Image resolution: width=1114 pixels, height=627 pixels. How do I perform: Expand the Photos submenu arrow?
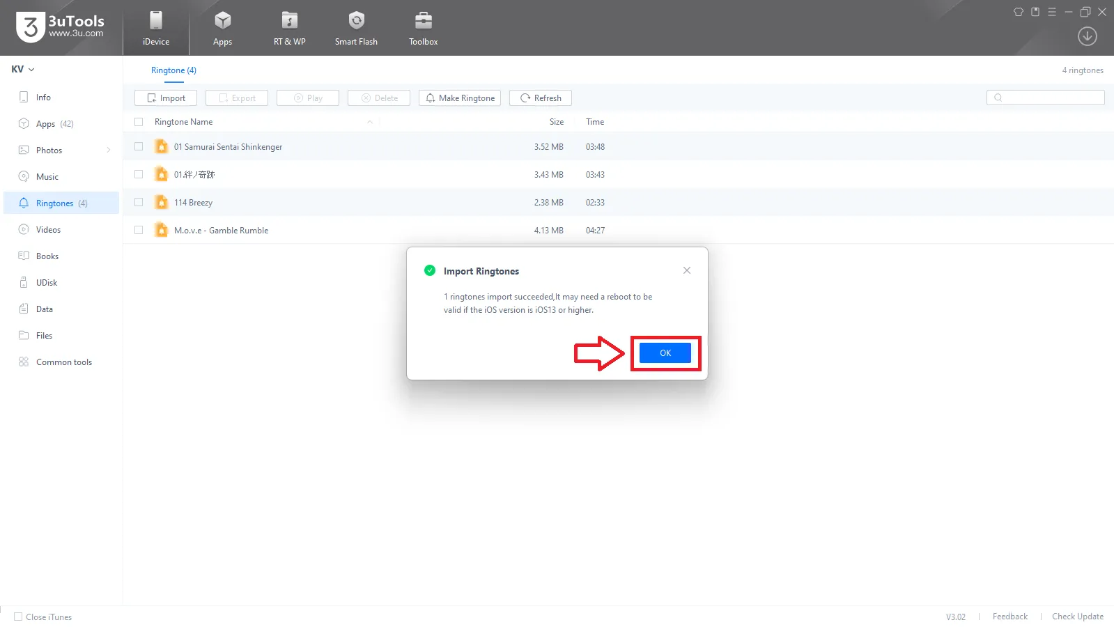(109, 150)
